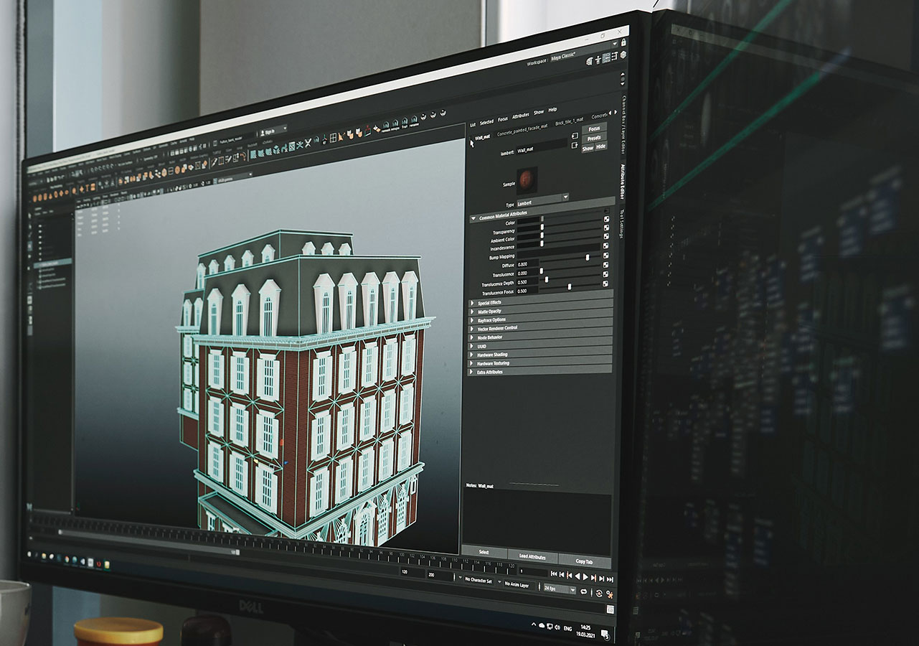Image resolution: width=919 pixels, height=646 pixels.
Task: Open the Channel Box / Layer Editor side tab
Action: click(x=623, y=124)
